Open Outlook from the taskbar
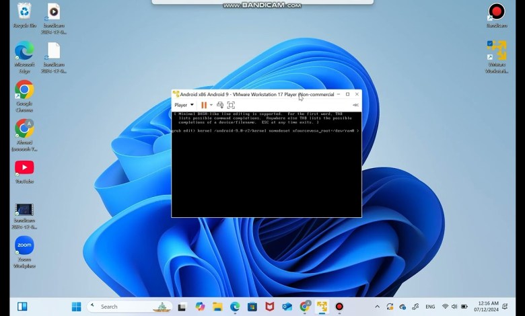The width and height of the screenshot is (525, 316). (x=287, y=307)
